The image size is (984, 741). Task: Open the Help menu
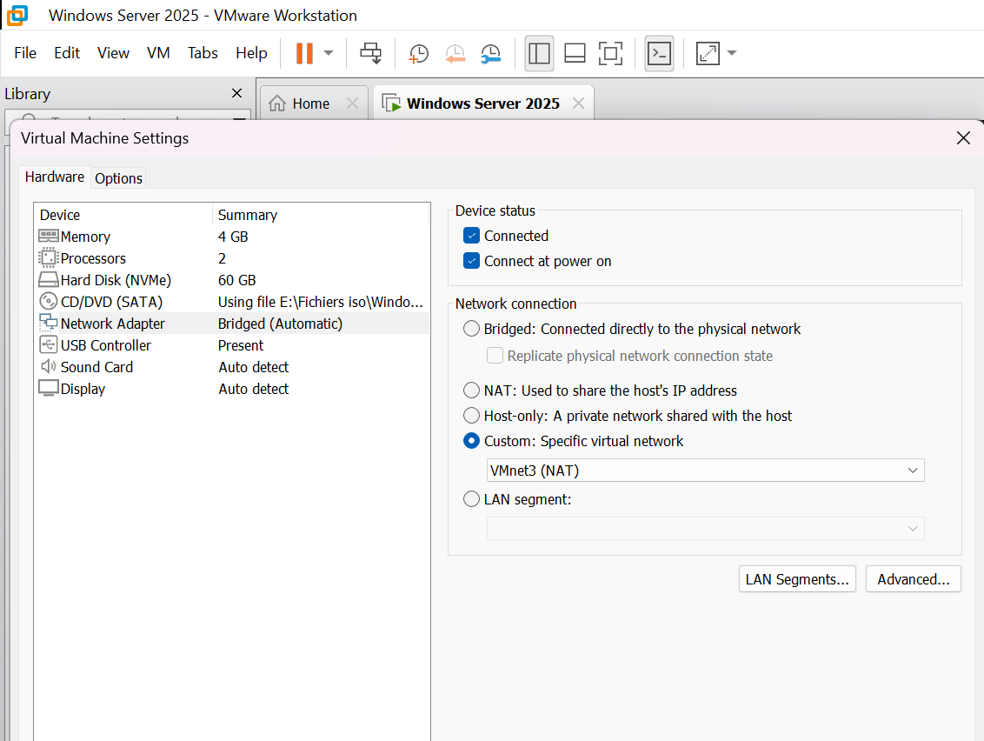[251, 53]
